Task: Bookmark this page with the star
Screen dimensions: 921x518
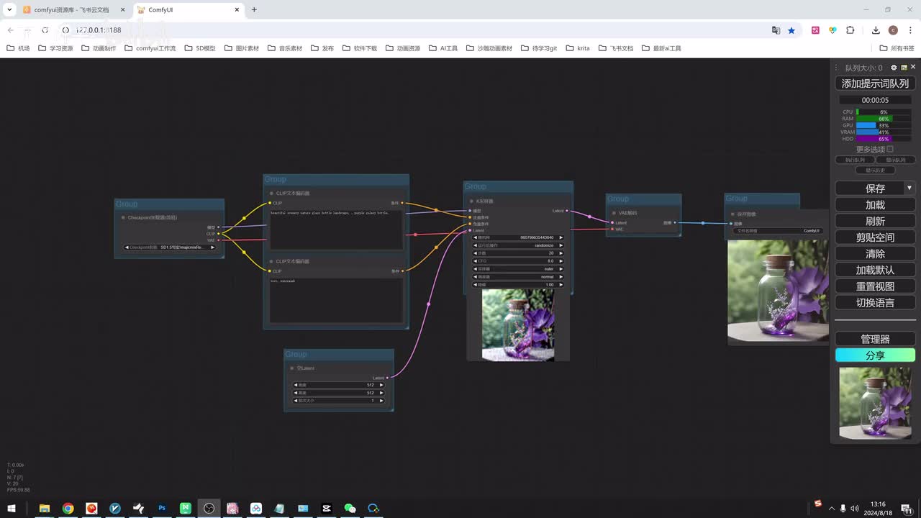Action: pyautogui.click(x=791, y=30)
